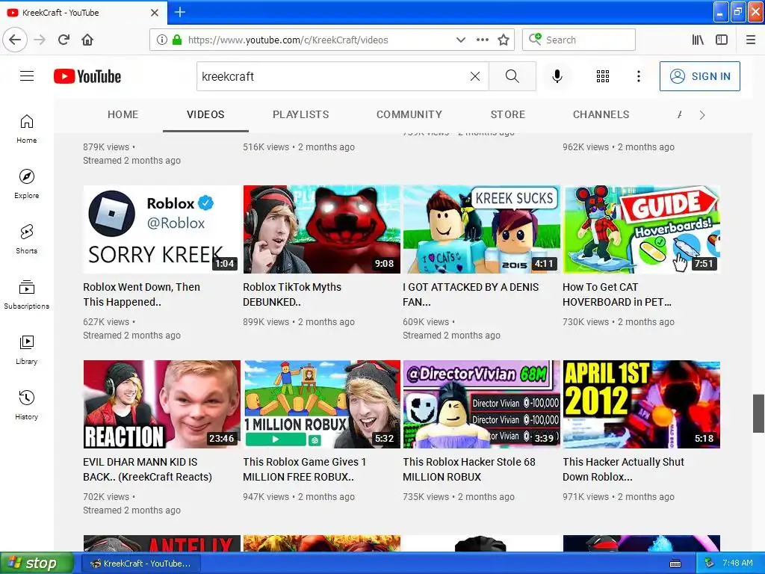Click the green secure padlock icon

[176, 40]
